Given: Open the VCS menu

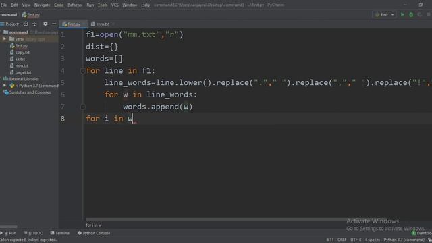Looking at the screenshot, I should pyautogui.click(x=115, y=5).
